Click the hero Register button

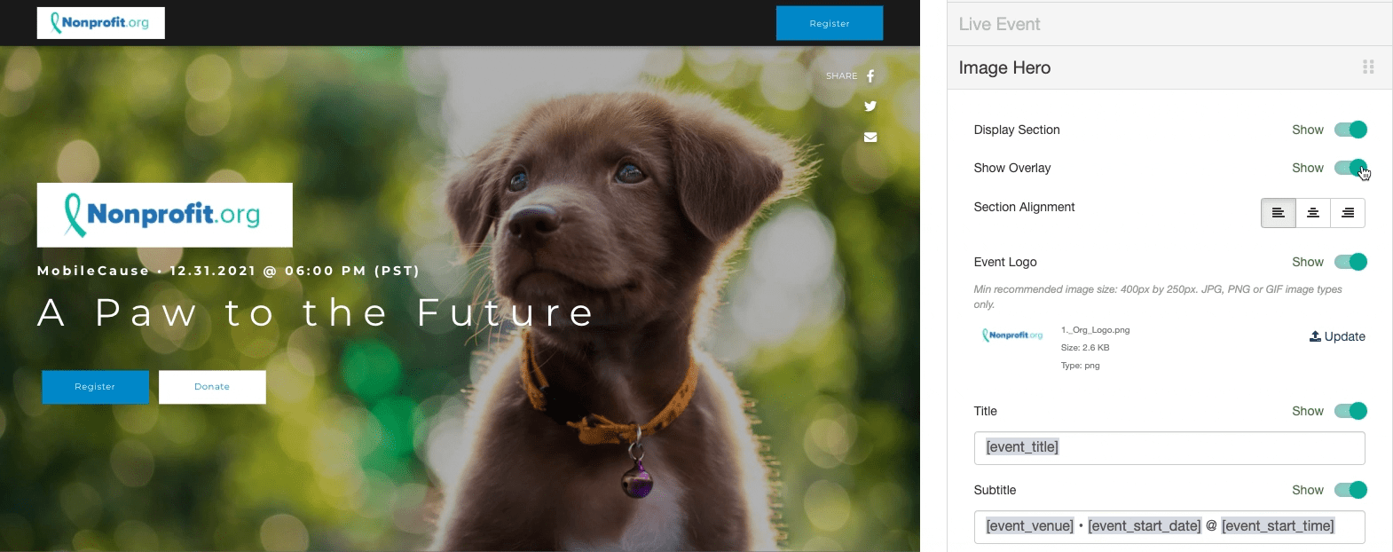[95, 387]
